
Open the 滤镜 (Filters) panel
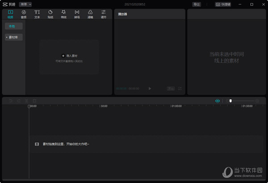[x=90, y=14]
